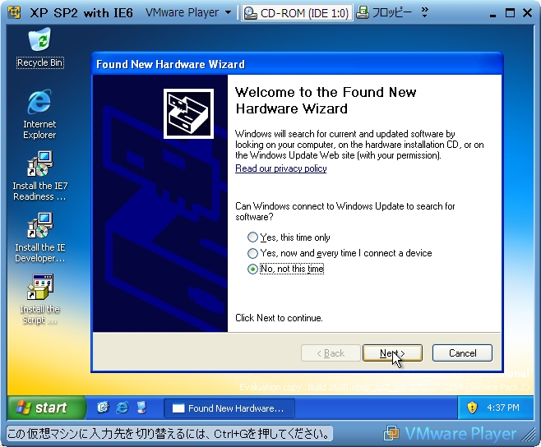Open the Read our privacy policy link
This screenshot has height=447, width=541.
tap(281, 168)
